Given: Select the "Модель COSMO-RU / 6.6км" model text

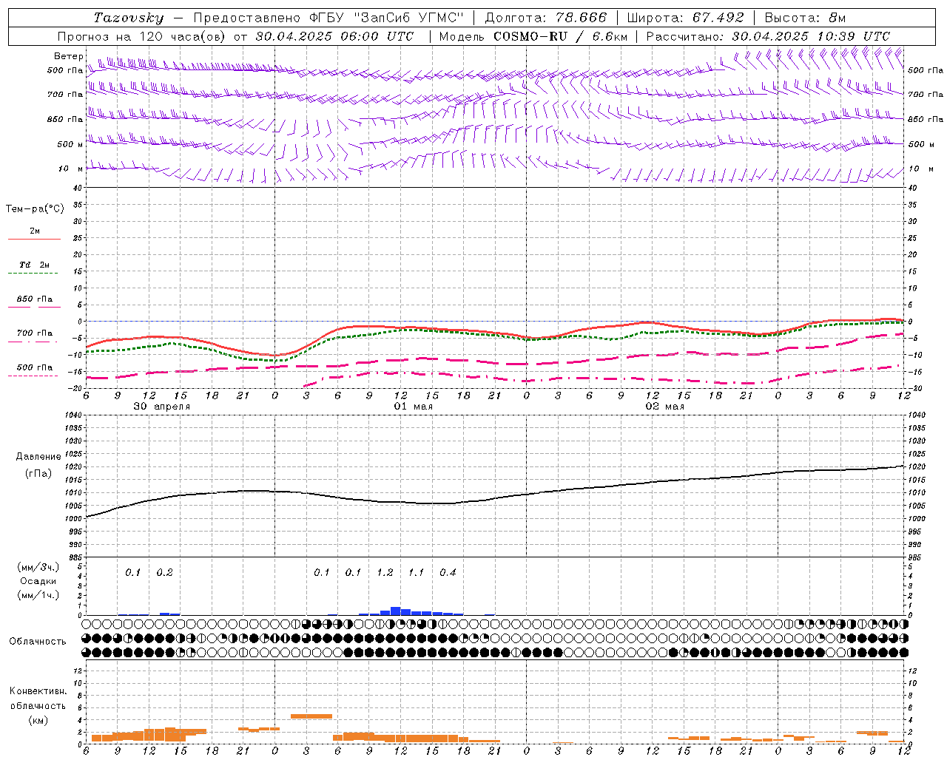Looking at the screenshot, I should (533, 36).
